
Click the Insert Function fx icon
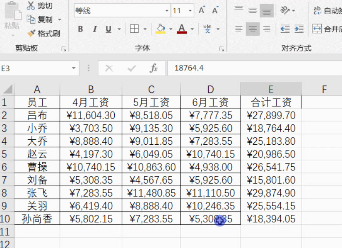(x=154, y=68)
